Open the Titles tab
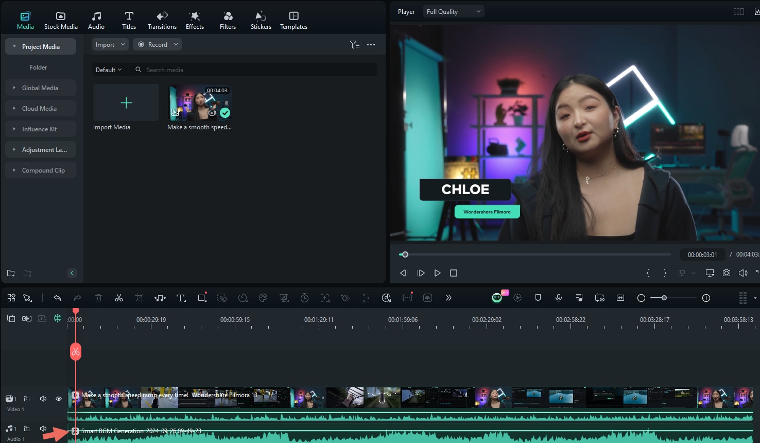Screen dimensions: 760x443 coord(129,21)
